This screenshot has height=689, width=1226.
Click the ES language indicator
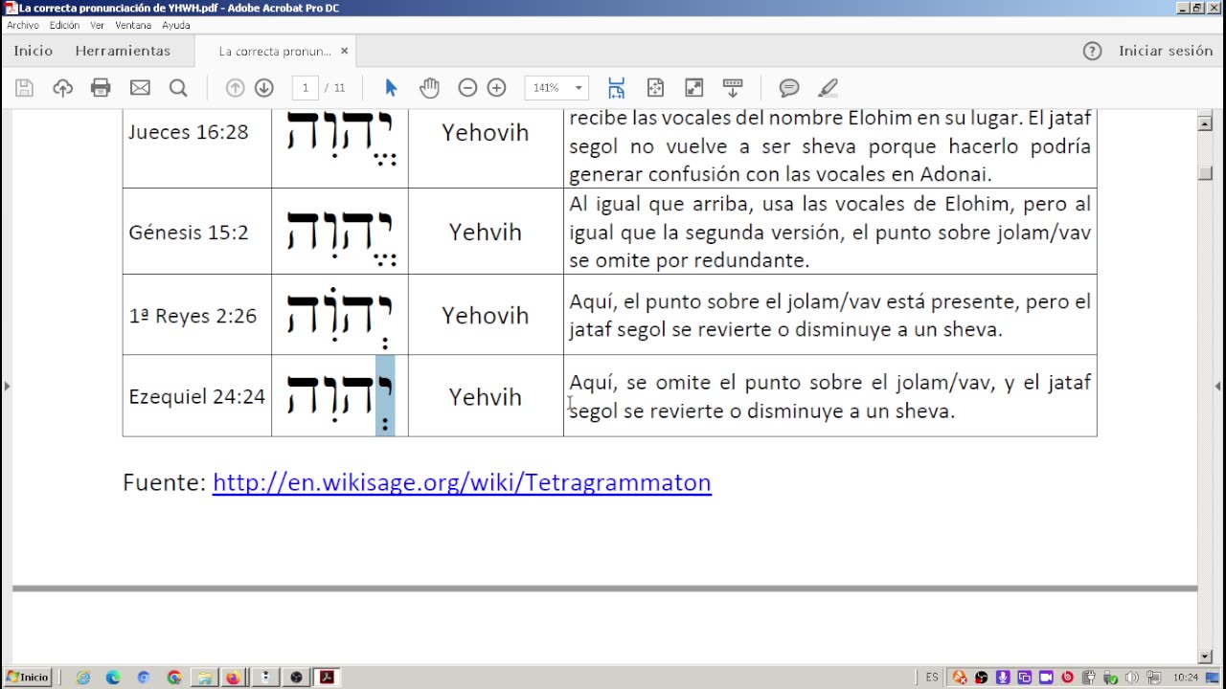(932, 678)
